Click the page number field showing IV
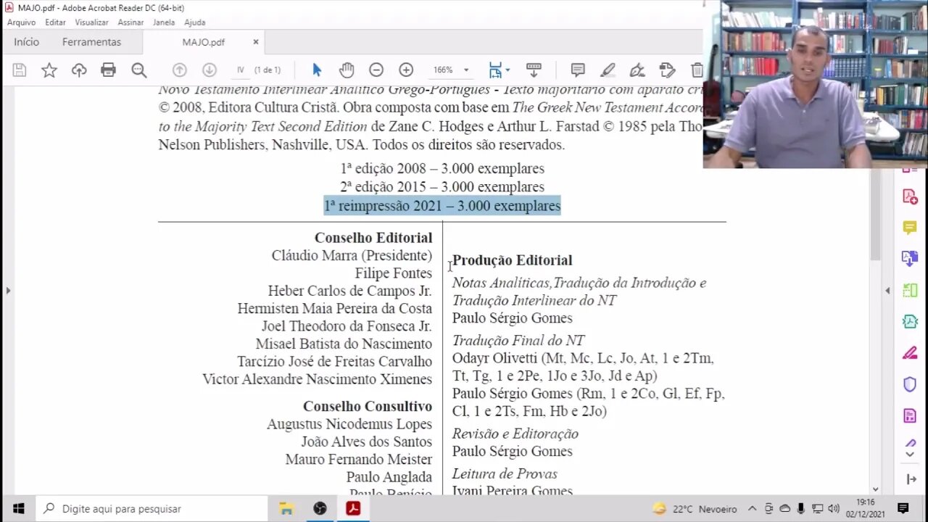Image resolution: width=928 pixels, height=522 pixels. coord(240,70)
